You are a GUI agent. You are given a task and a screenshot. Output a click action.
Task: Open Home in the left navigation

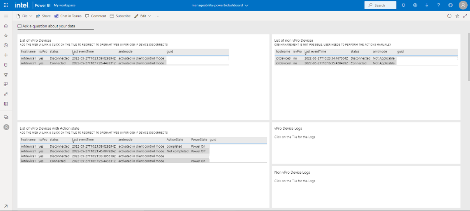tap(6, 26)
